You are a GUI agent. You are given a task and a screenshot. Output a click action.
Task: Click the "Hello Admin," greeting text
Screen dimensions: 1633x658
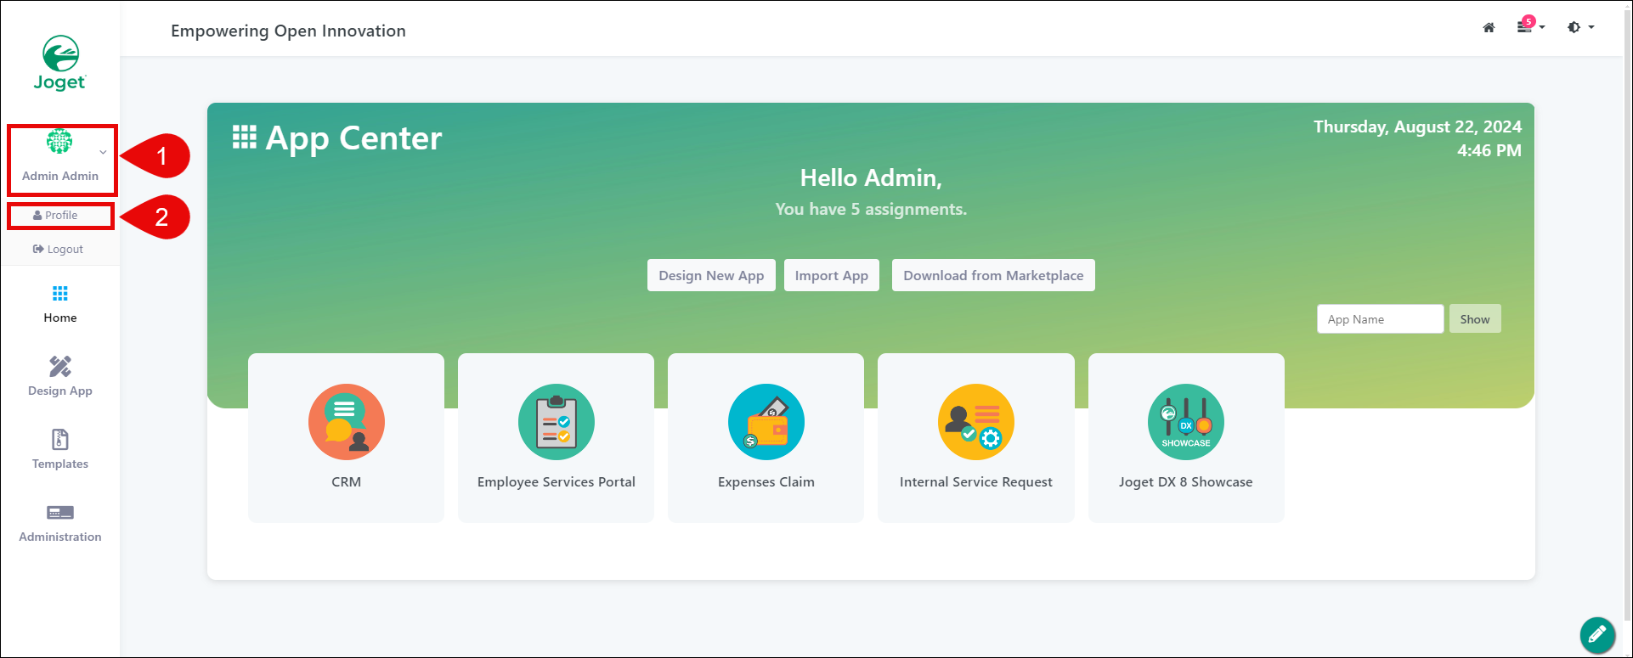coord(871,177)
